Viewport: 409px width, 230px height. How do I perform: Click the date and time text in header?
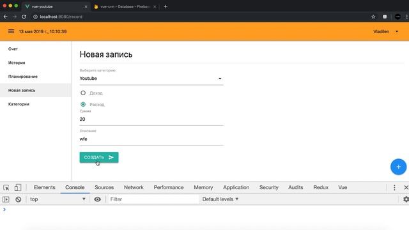tap(43, 31)
